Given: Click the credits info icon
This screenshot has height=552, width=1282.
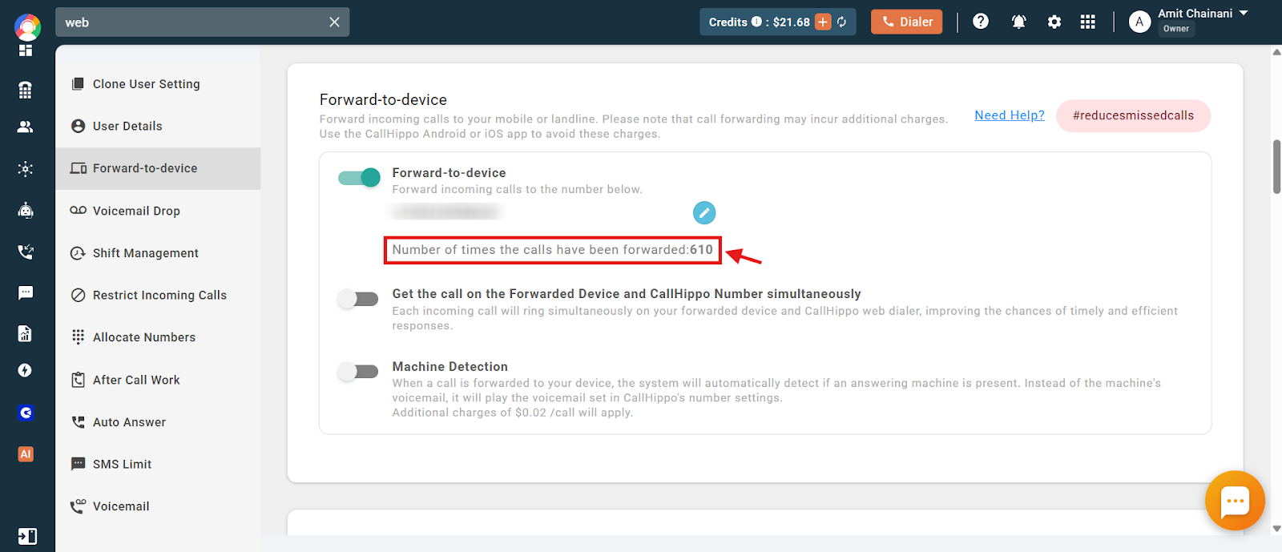Looking at the screenshot, I should pos(756,22).
